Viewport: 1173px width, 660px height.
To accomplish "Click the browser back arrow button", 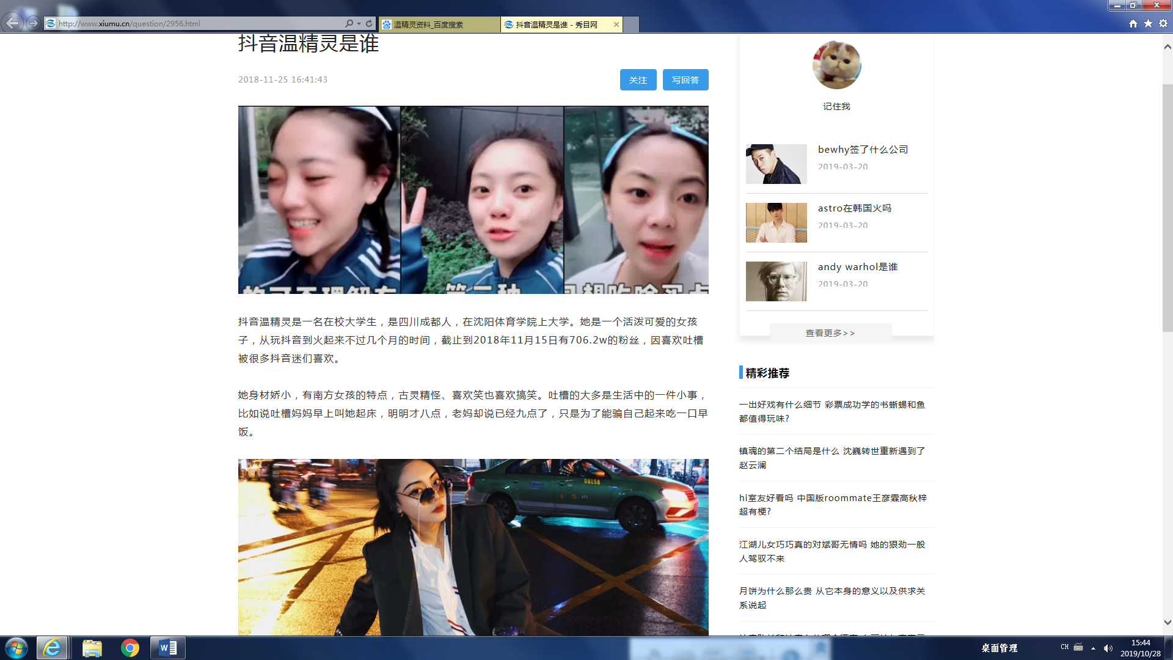I will pos(12,23).
